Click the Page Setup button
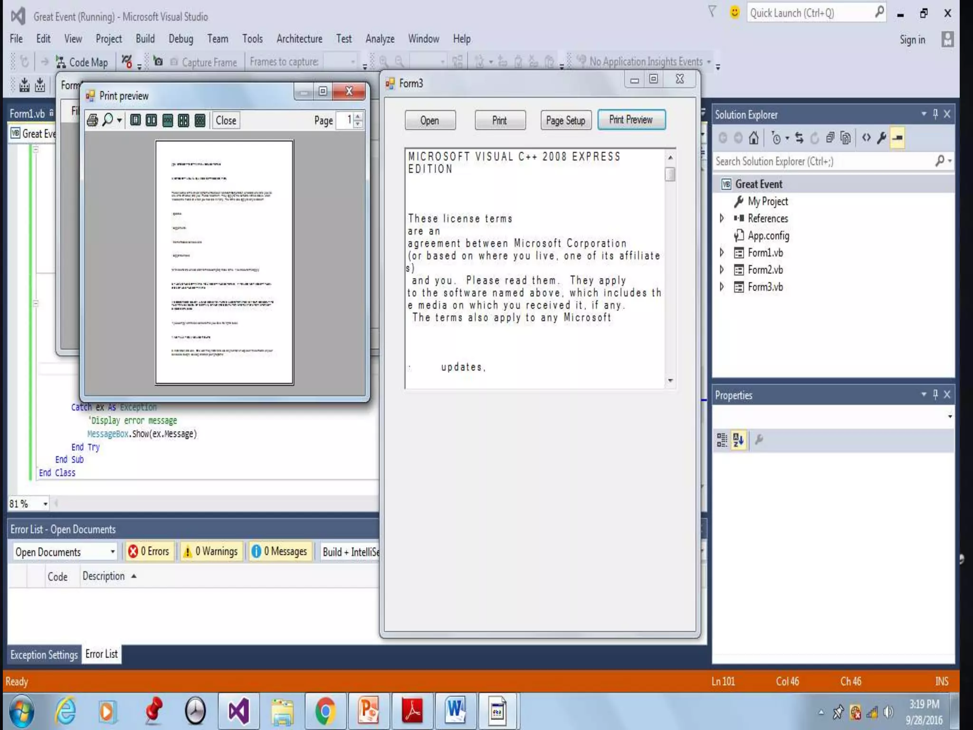The image size is (973, 730). point(565,120)
